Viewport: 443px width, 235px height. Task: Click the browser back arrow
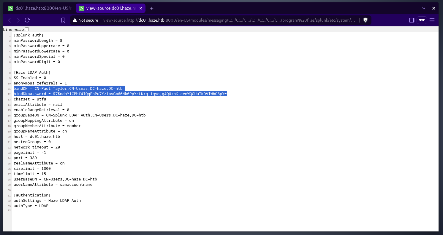tap(10, 20)
